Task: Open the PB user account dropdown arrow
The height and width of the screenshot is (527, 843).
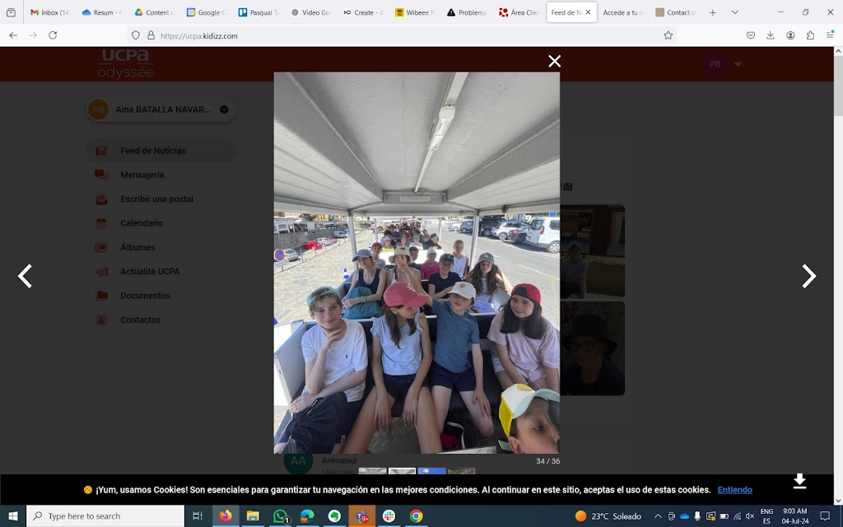Action: (x=738, y=64)
